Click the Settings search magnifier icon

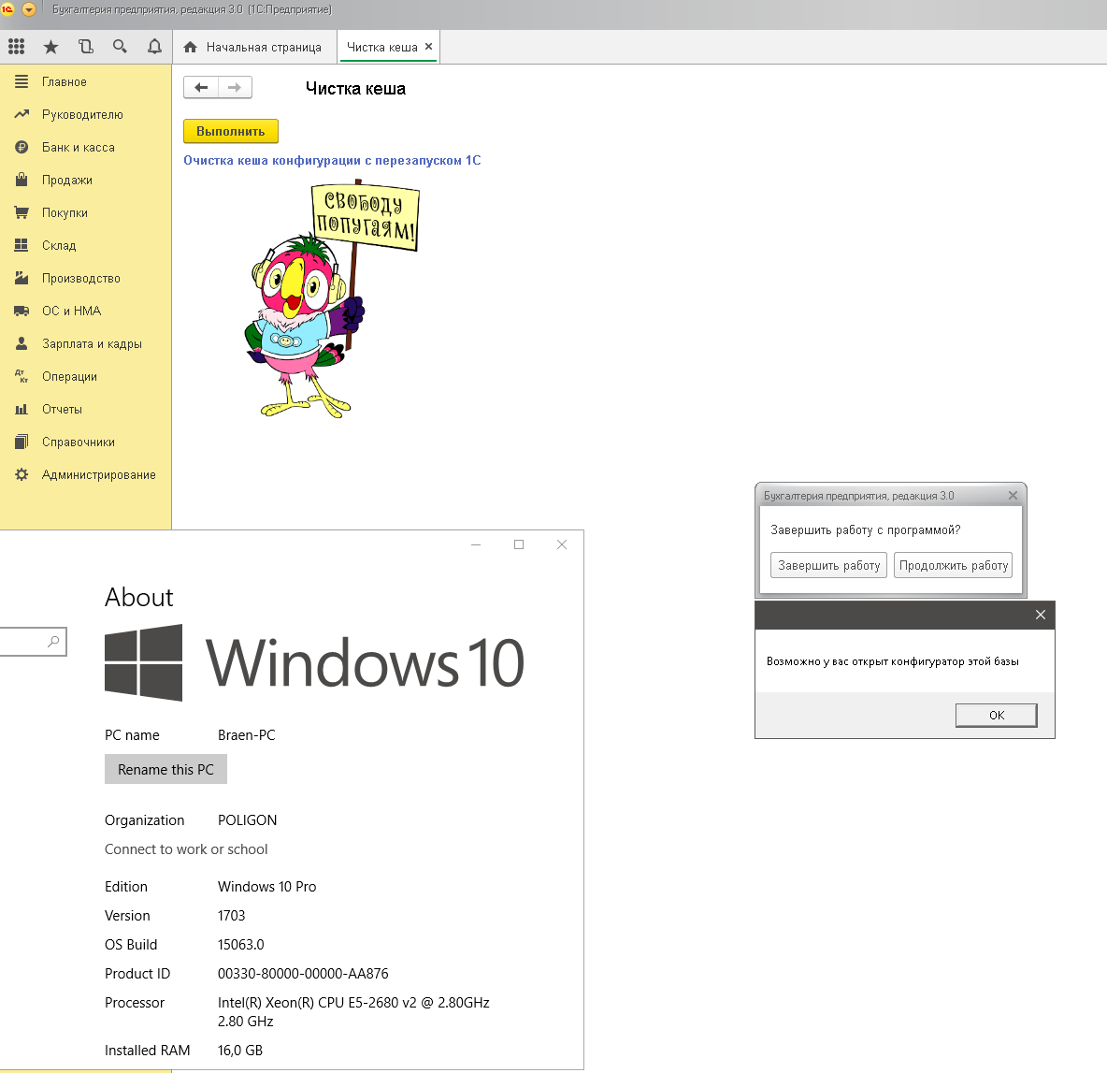53,642
